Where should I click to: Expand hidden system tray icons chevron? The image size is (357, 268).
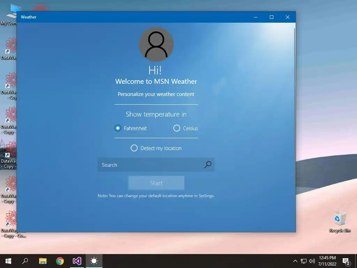tap(295, 261)
